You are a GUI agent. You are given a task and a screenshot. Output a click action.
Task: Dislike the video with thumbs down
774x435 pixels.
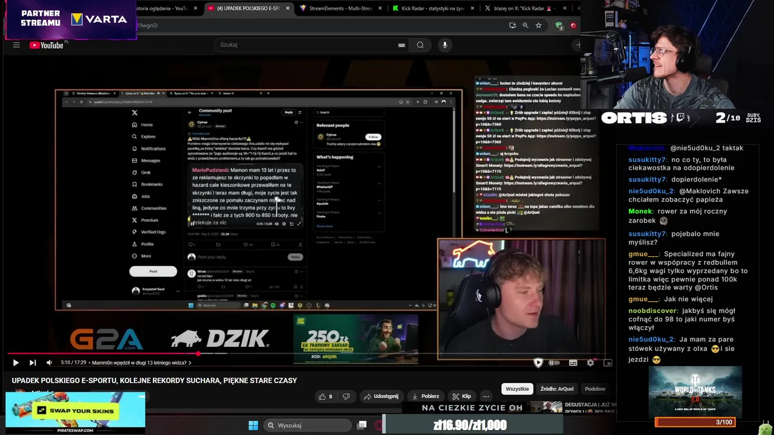tap(346, 396)
